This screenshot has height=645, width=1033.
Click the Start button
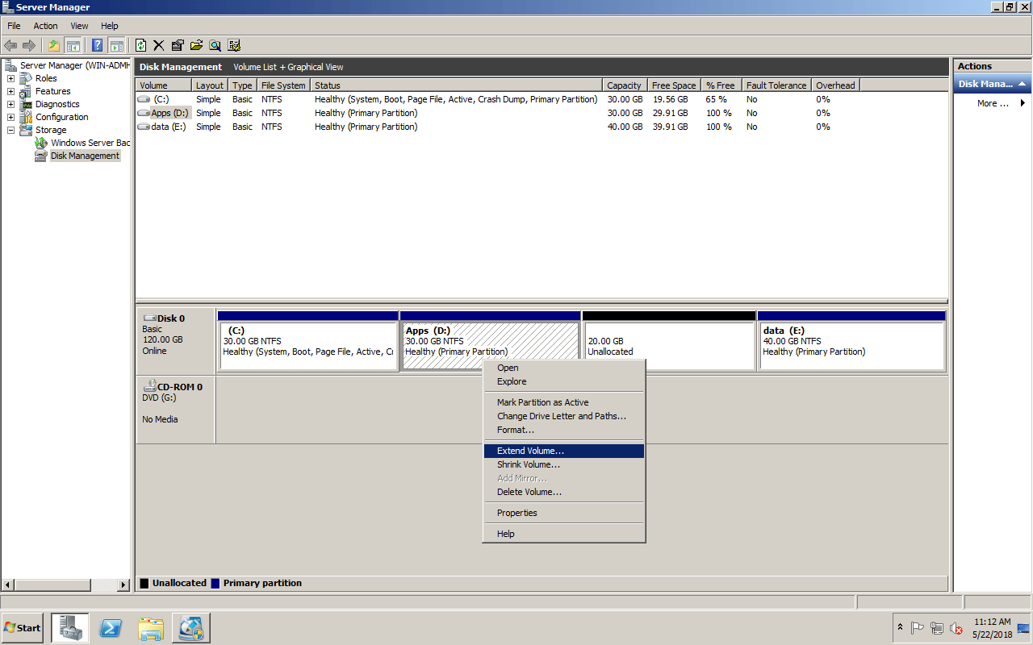pyautogui.click(x=23, y=628)
